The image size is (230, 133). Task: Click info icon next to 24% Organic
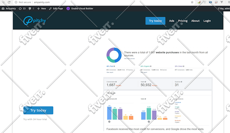point(151,66)
